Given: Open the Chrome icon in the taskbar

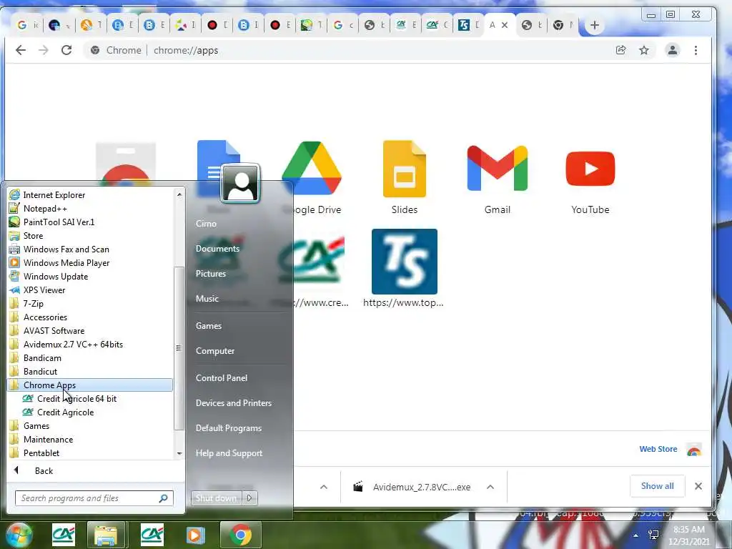Looking at the screenshot, I should click(x=240, y=535).
